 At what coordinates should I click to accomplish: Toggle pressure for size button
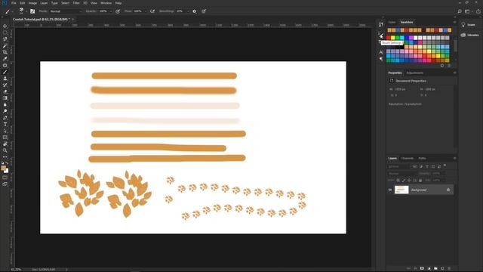[x=204, y=11]
